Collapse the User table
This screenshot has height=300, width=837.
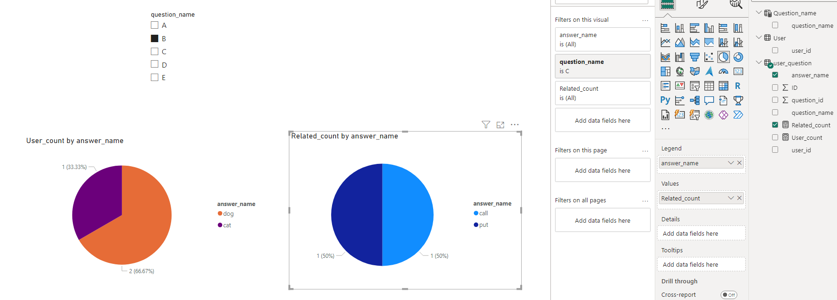coord(759,37)
